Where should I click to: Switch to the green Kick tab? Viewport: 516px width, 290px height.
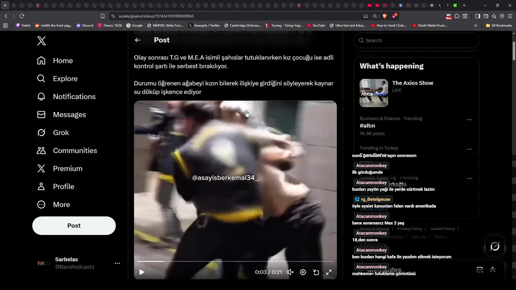pos(455,5)
